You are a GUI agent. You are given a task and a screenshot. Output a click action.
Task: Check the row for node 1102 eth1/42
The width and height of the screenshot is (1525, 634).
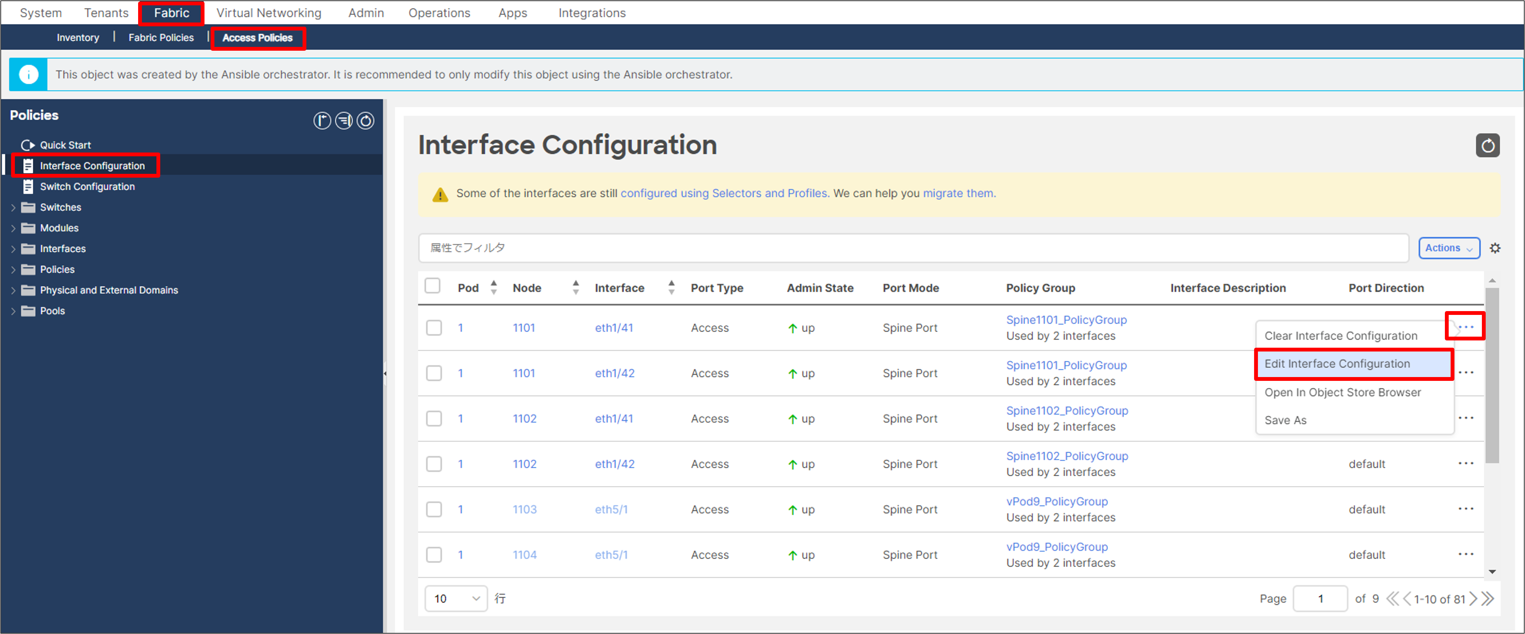click(434, 464)
